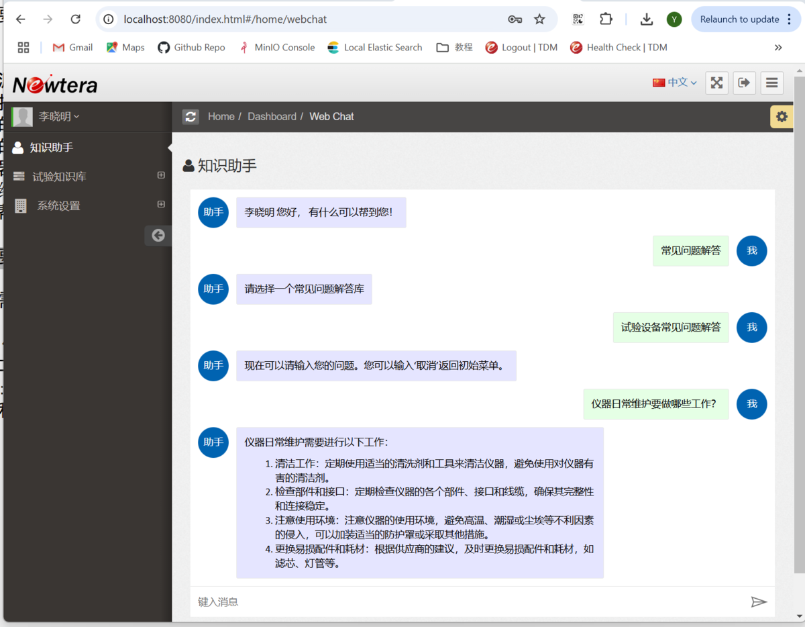The image size is (805, 627).
Task: Click the 我 avatar beside 常见问题解答
Action: pos(752,250)
